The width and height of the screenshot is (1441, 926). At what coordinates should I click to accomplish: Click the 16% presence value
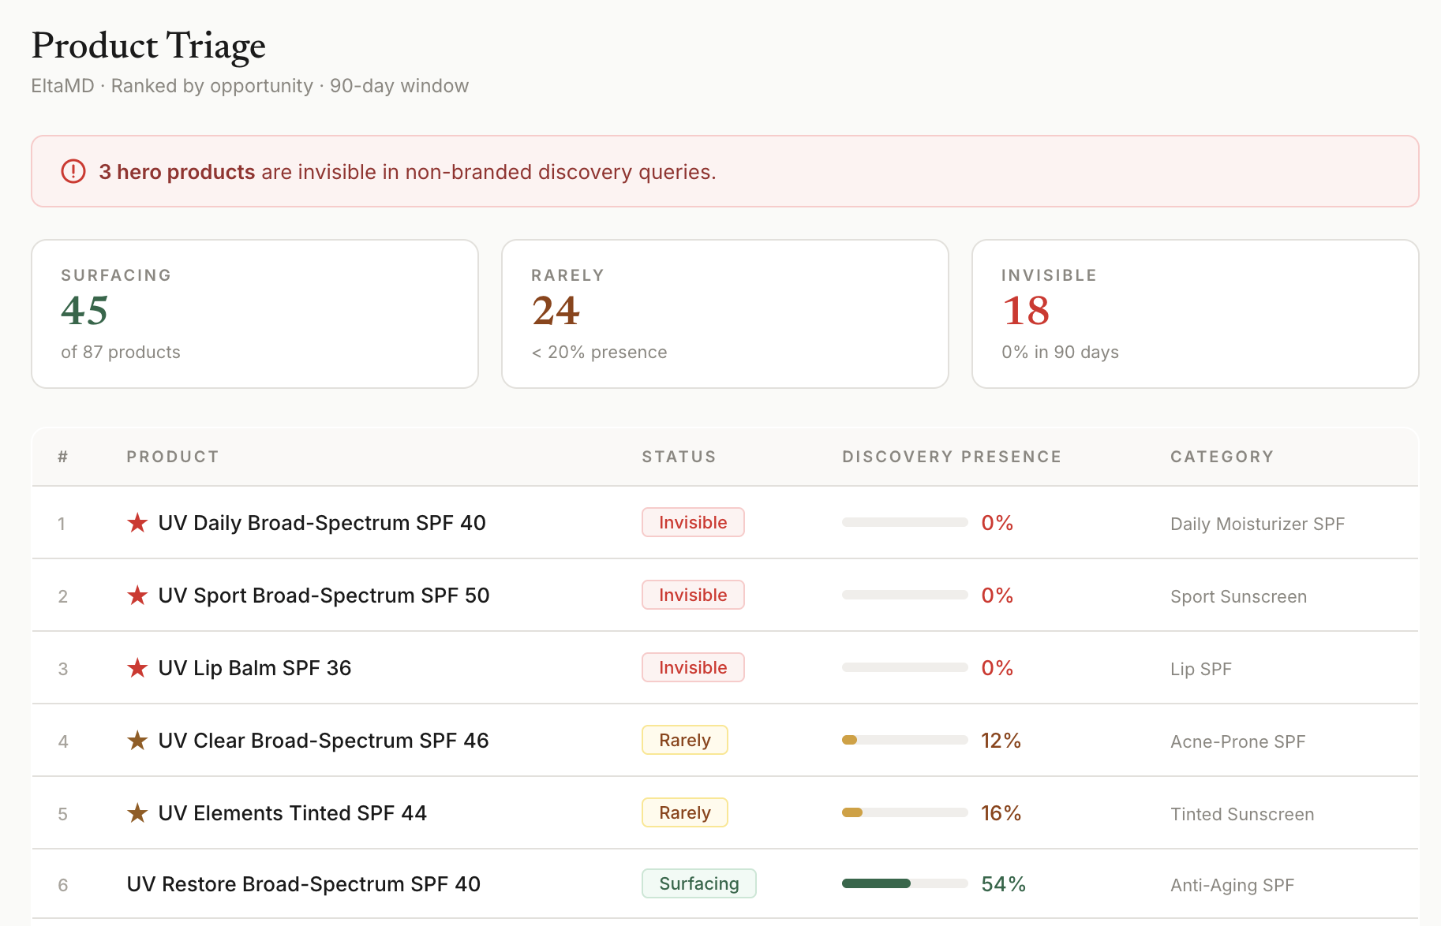[1001, 813]
